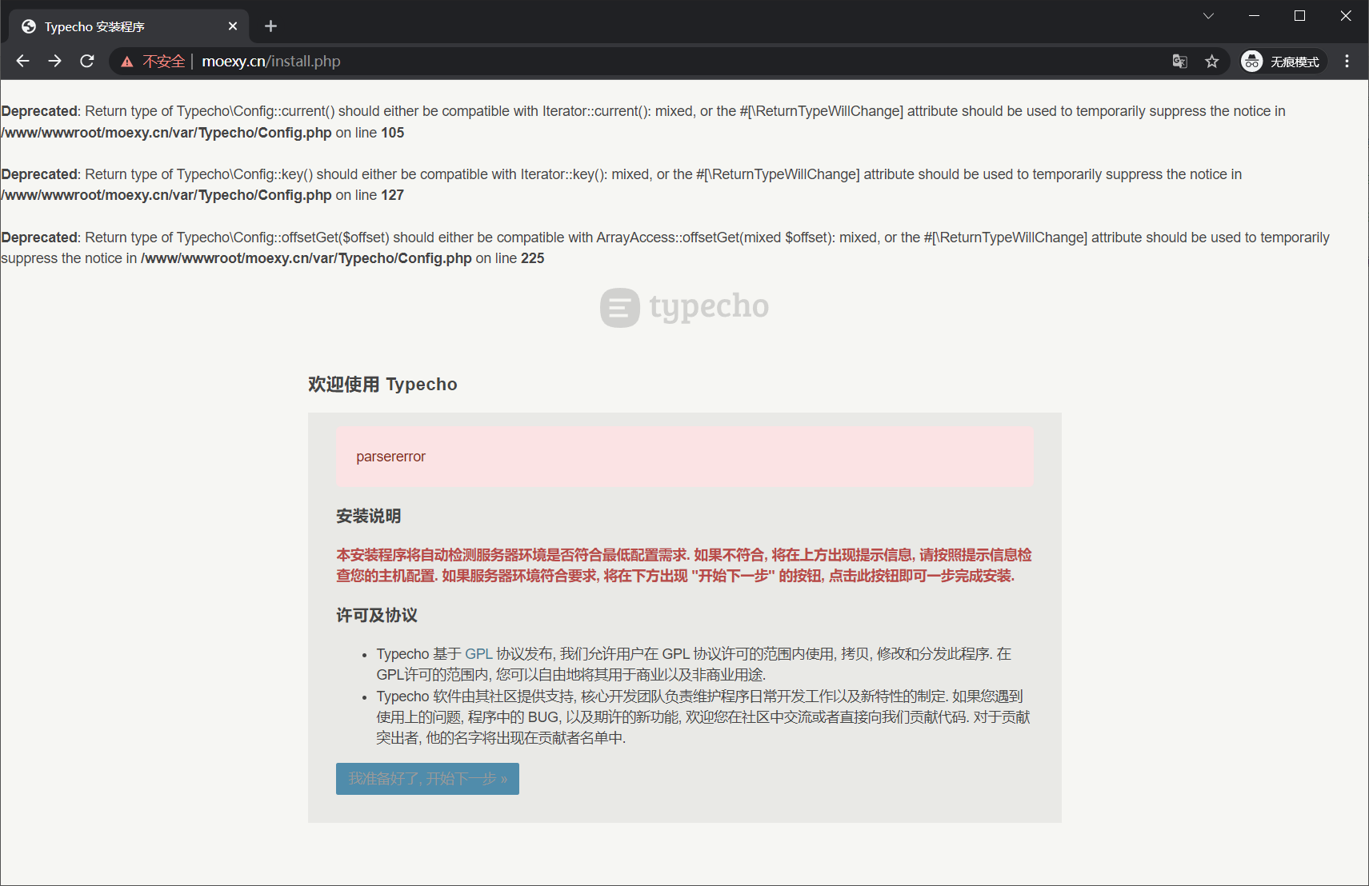Viewport: 1369px width, 886px height.
Task: Minimize the Chrome window
Action: [1254, 16]
